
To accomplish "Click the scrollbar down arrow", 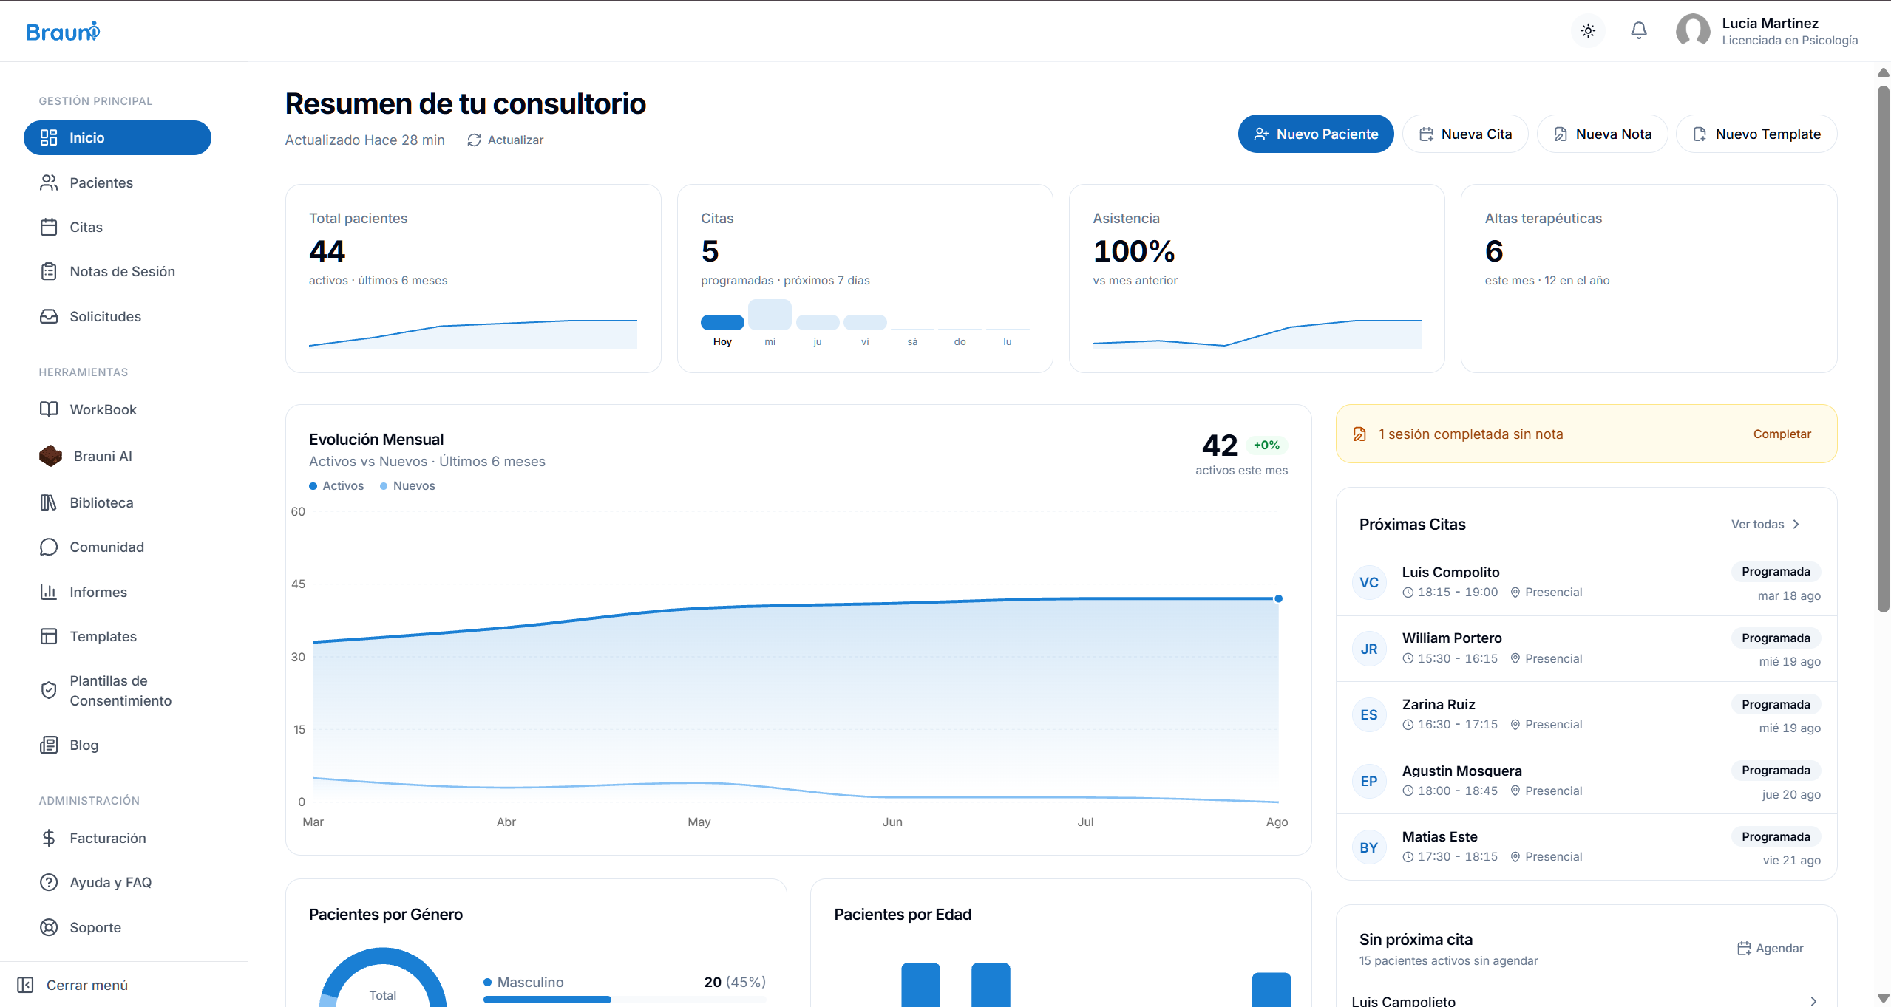I will point(1883,998).
